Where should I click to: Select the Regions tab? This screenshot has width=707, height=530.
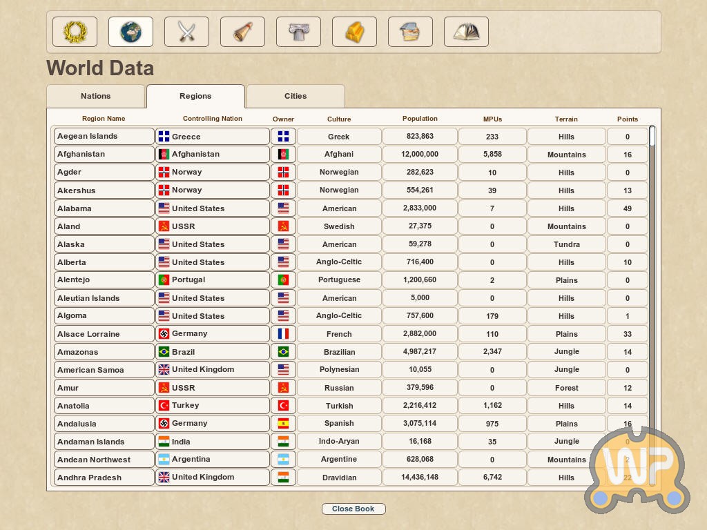pos(195,97)
